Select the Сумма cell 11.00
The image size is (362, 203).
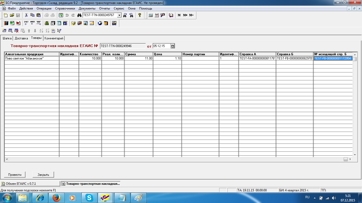[139, 58]
